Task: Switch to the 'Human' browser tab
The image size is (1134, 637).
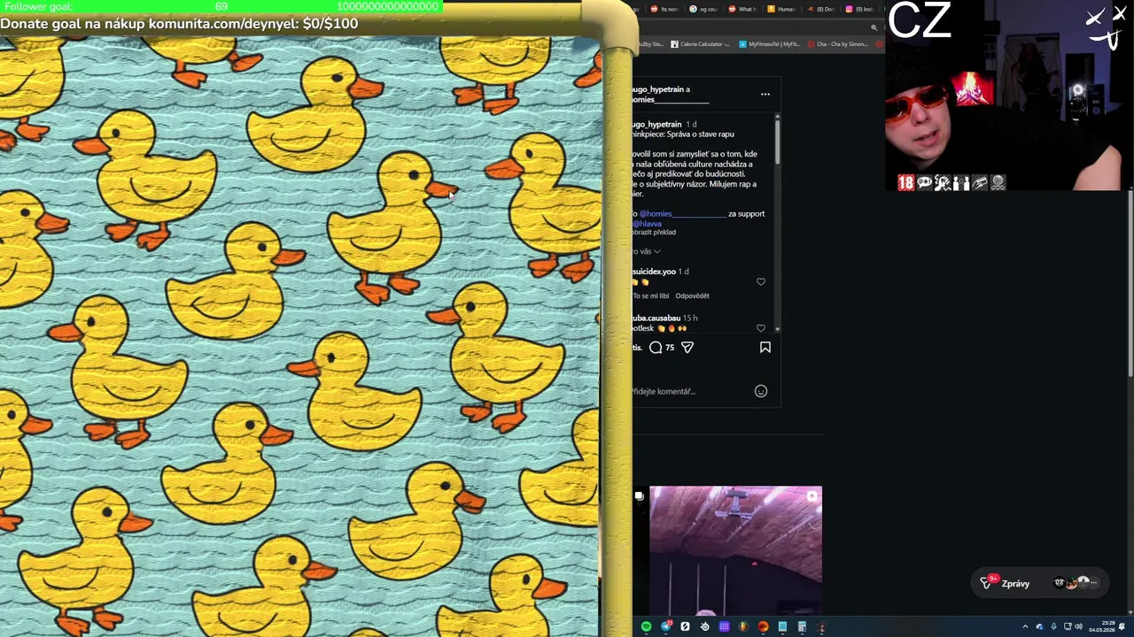Action: 781,9
